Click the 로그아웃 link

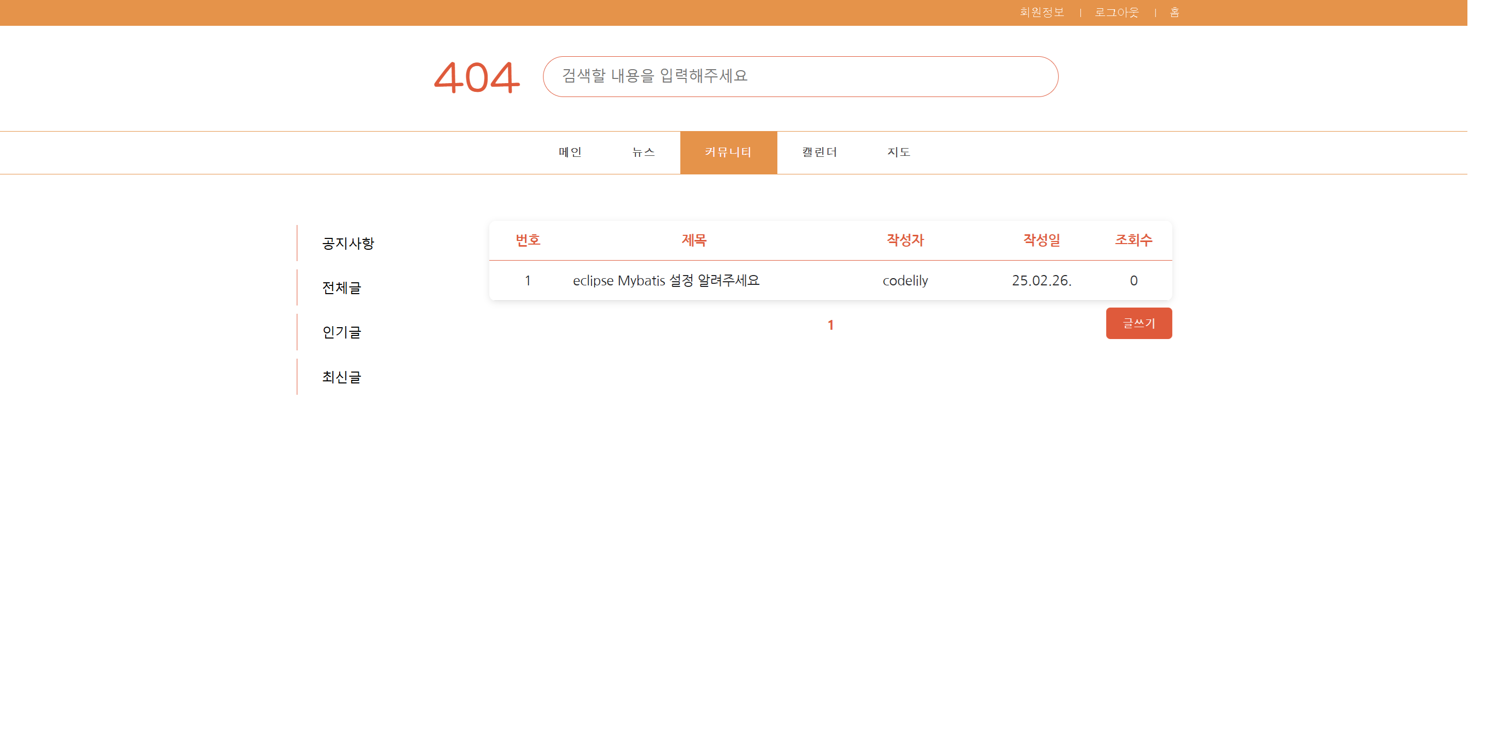tap(1117, 12)
